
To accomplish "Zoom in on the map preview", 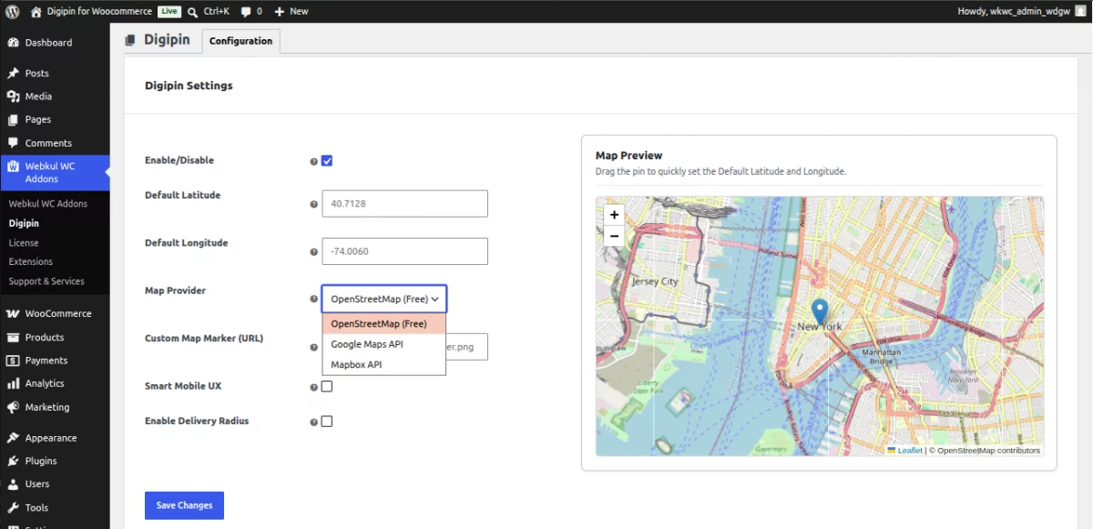I will [615, 215].
